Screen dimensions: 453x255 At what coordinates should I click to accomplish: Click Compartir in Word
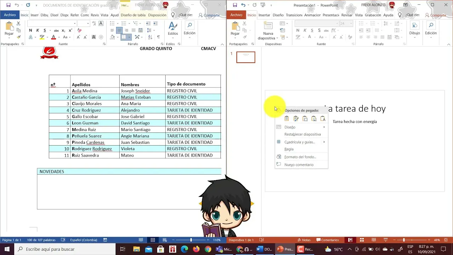[209, 15]
